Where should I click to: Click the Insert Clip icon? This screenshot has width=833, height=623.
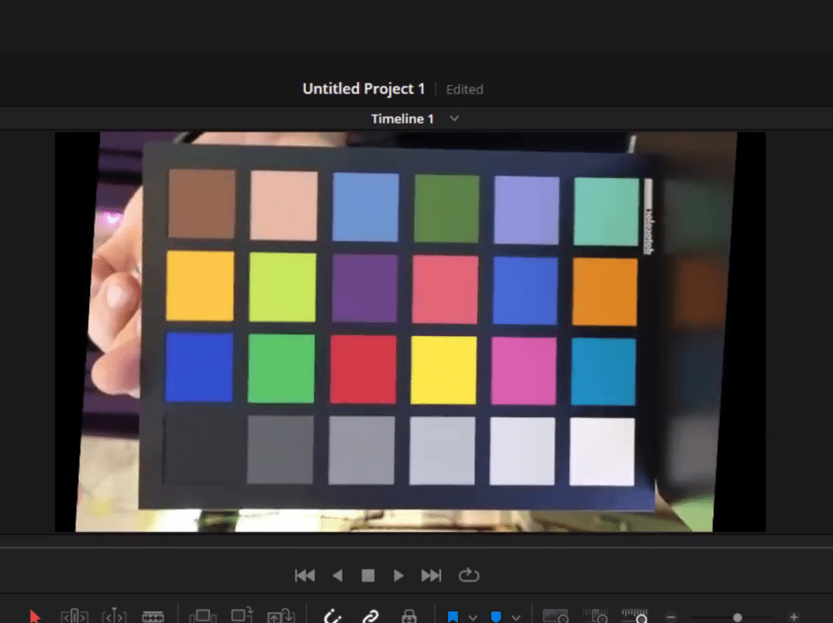click(203, 616)
